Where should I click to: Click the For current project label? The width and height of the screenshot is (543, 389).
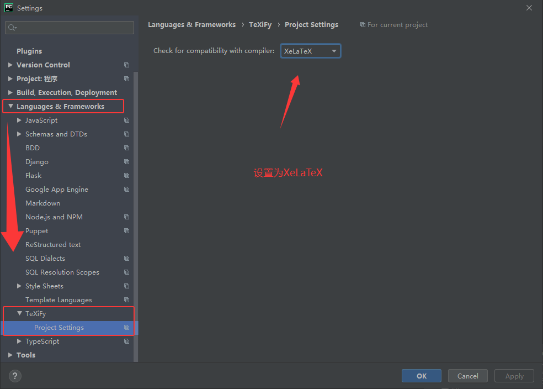pos(397,25)
